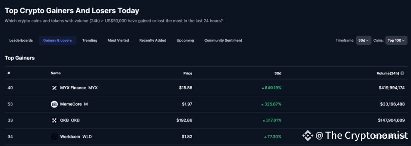The image size is (411, 146).
Task: Select the Gainers & Losers tab
Action: point(57,41)
